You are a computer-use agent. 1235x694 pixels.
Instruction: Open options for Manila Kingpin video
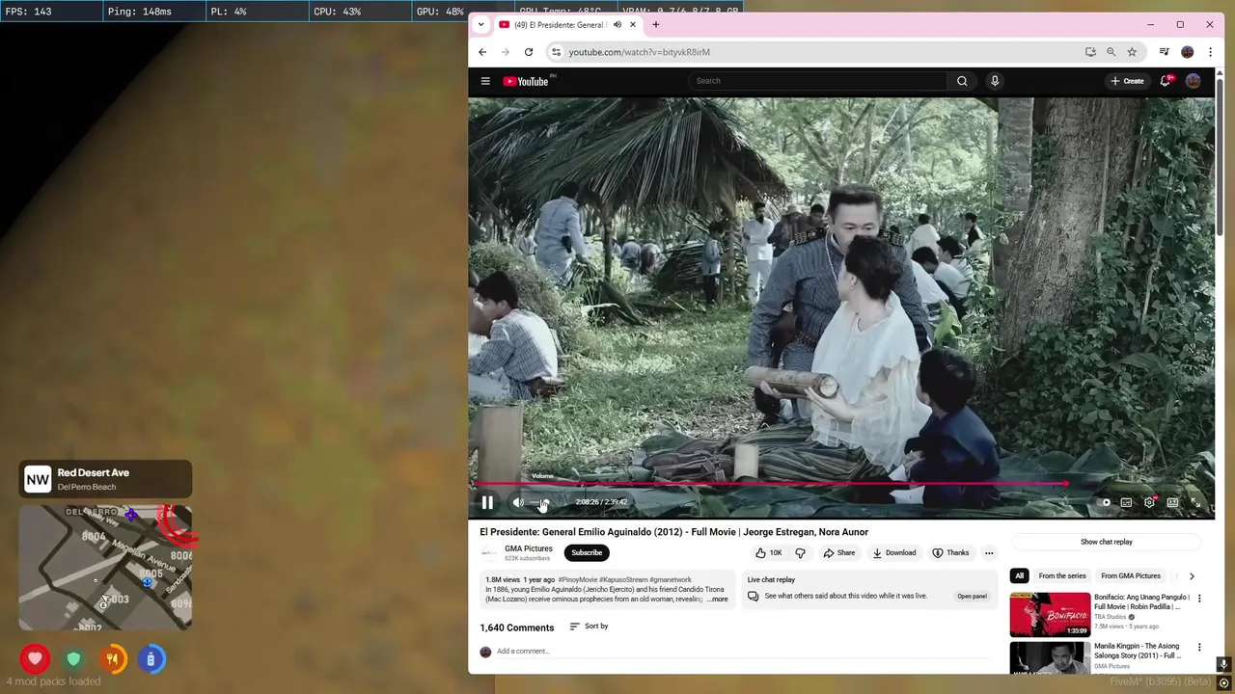coord(1199,648)
